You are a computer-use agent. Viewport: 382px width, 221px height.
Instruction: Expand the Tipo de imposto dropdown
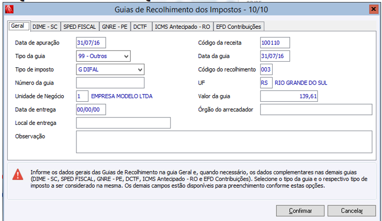pos(140,69)
